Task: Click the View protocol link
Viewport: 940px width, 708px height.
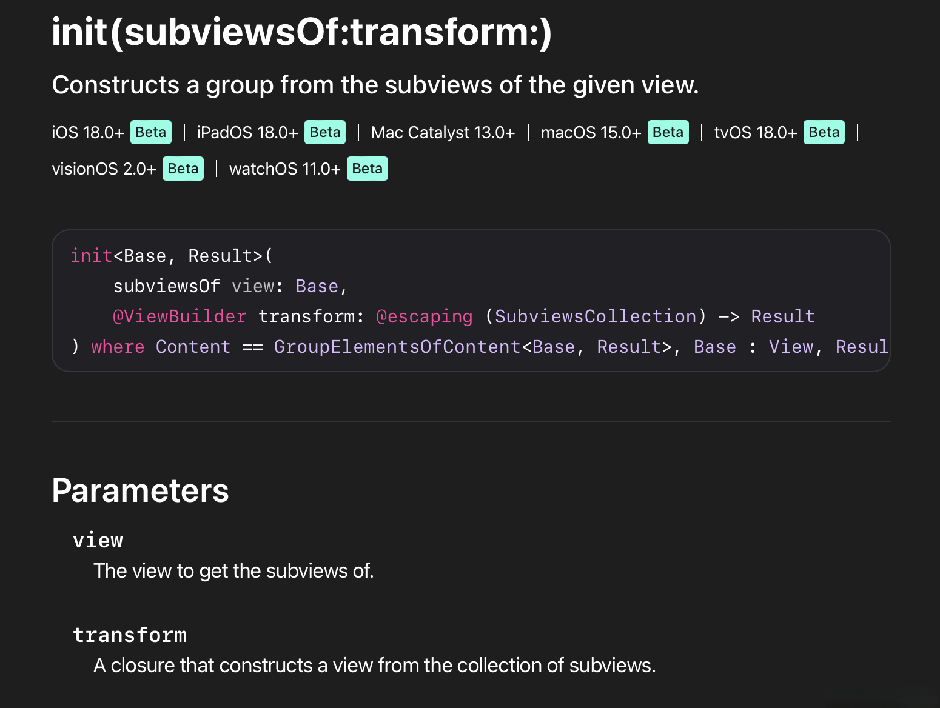Action: (x=791, y=347)
